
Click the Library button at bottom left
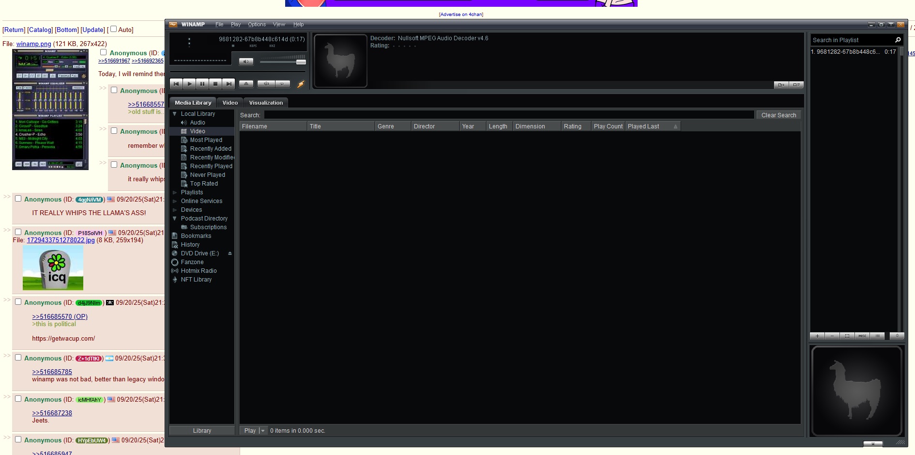tap(202, 431)
